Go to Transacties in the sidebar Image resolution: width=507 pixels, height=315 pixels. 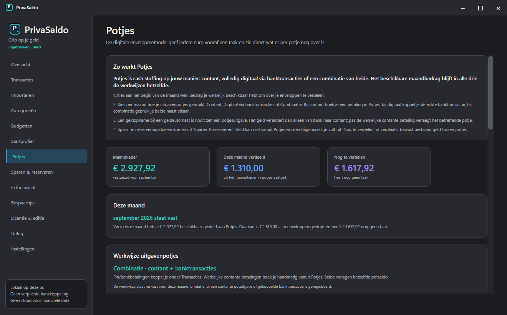tap(46, 80)
